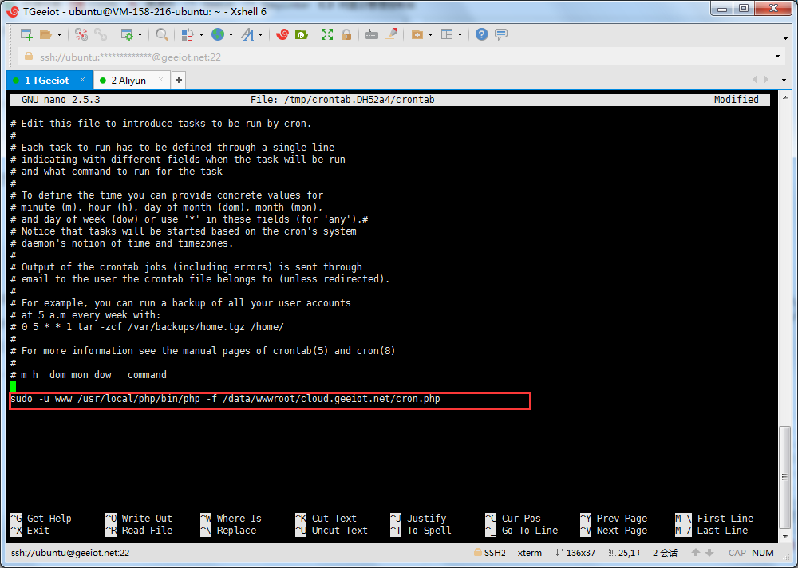Open the virtual keyboard icon
Screen dimensions: 798x568
tap(372, 34)
